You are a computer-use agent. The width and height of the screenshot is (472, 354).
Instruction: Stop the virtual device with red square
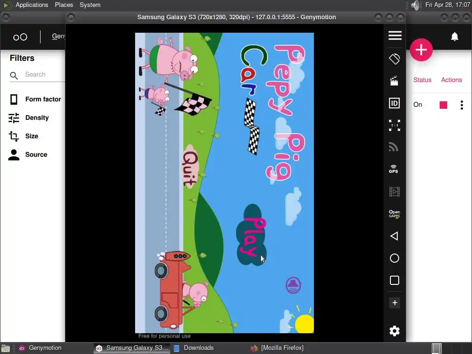click(x=443, y=105)
